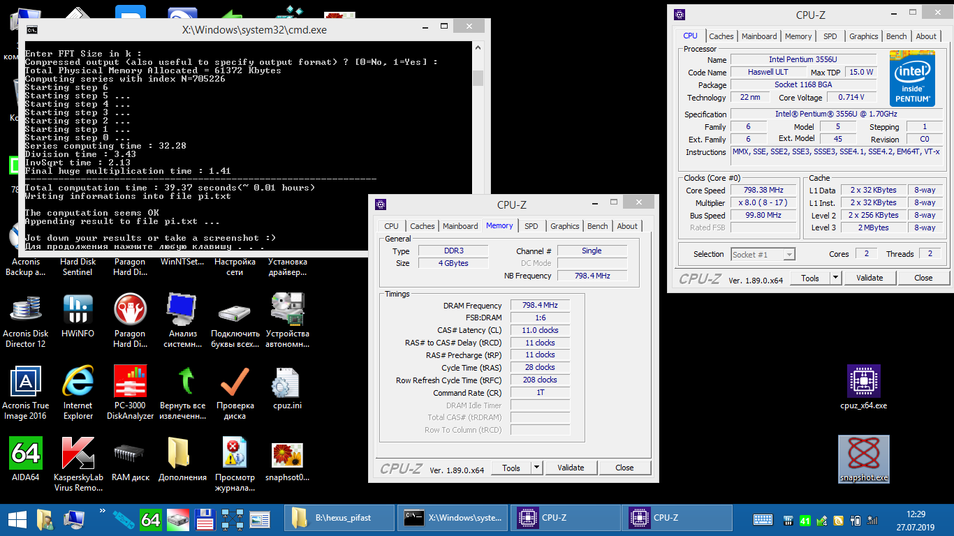Click Validate in right CPU-Z window
The width and height of the screenshot is (954, 536).
pos(870,278)
